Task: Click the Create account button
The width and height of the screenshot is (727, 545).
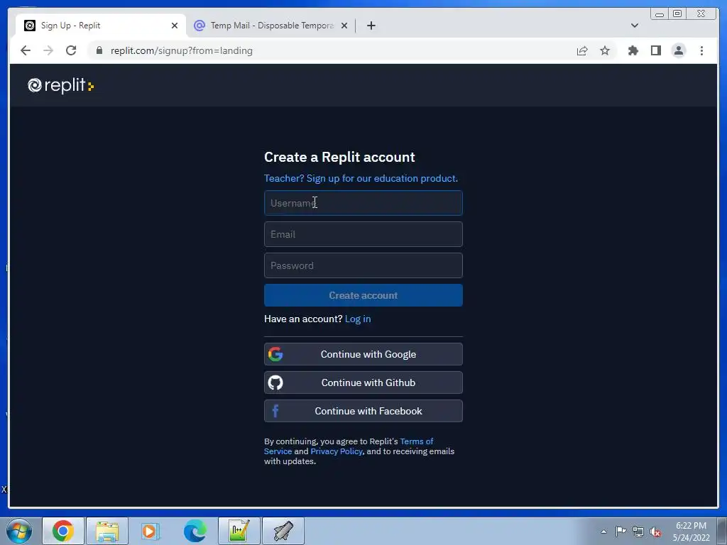Action: coord(363,295)
